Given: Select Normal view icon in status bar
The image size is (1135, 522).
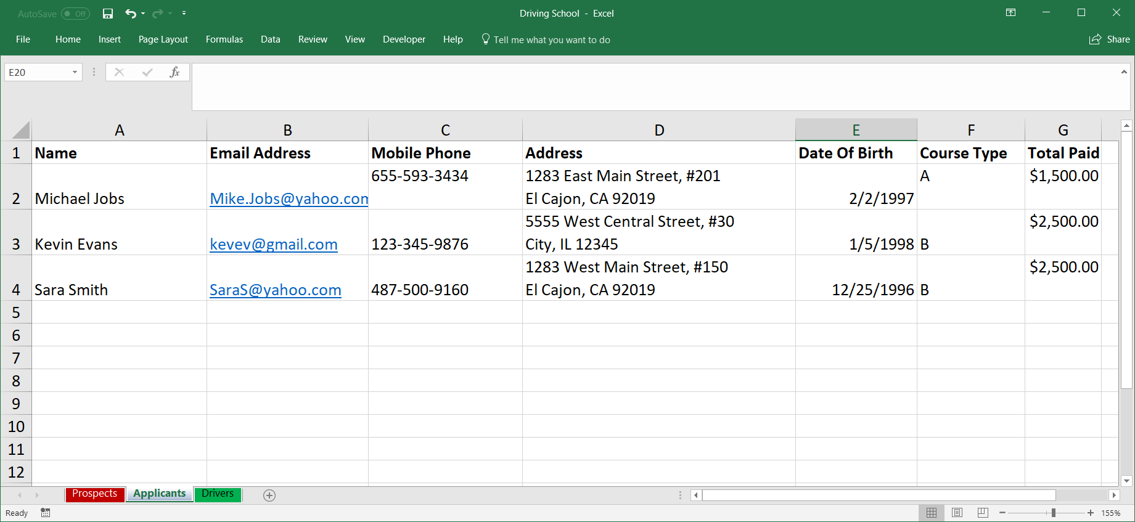Looking at the screenshot, I should coord(931,513).
